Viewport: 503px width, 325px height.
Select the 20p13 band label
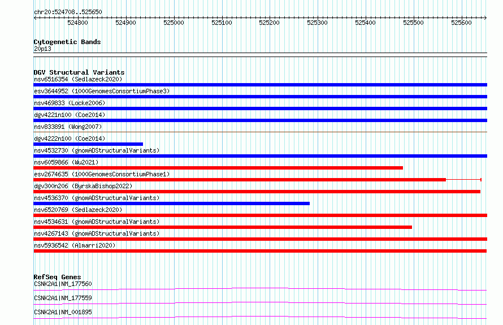[x=42, y=49]
